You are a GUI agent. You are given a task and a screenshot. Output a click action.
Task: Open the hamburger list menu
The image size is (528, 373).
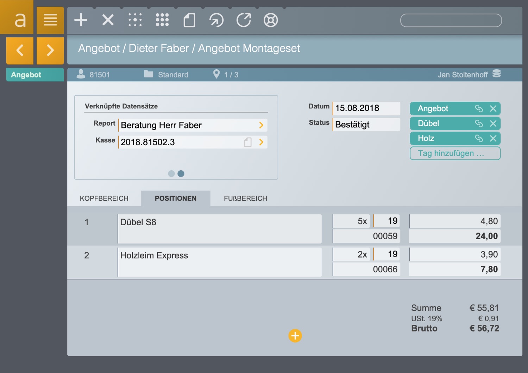click(x=50, y=20)
